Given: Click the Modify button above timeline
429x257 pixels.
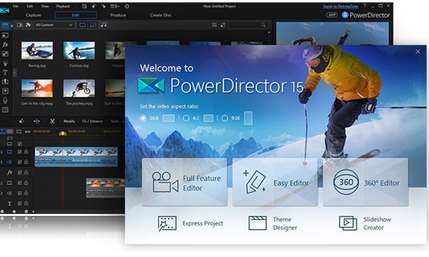Looking at the screenshot, I should click(x=69, y=121).
